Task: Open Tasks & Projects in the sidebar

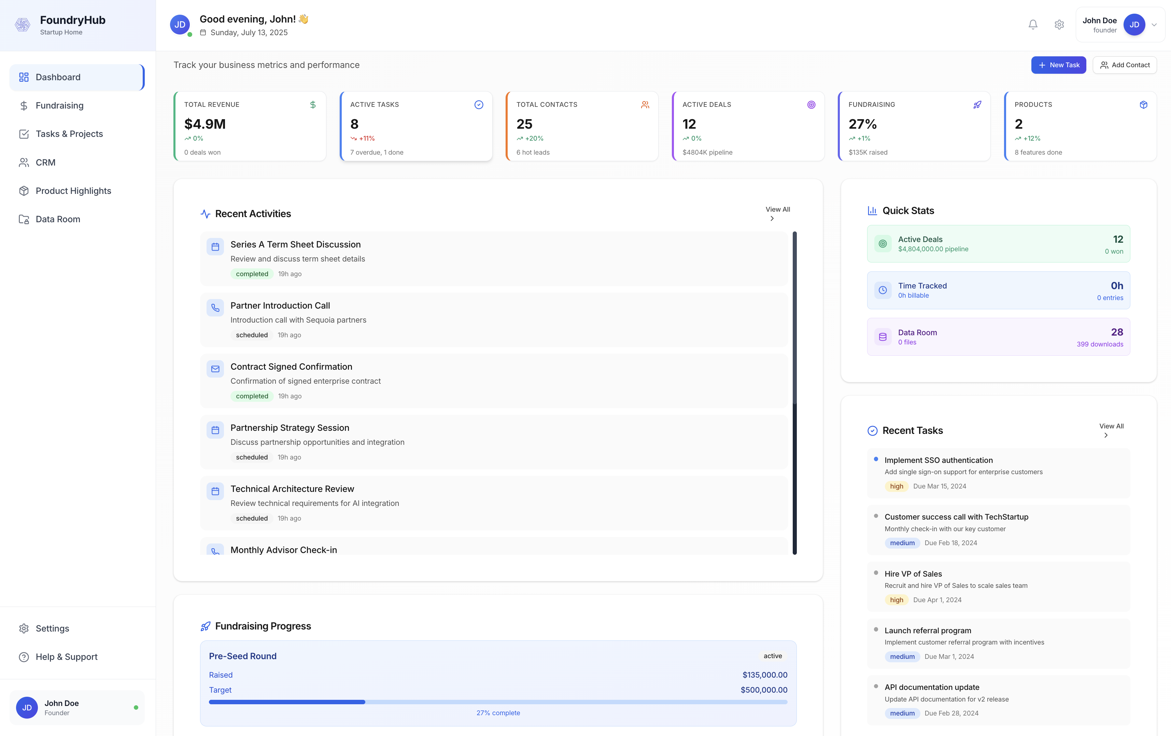Action: [77, 134]
